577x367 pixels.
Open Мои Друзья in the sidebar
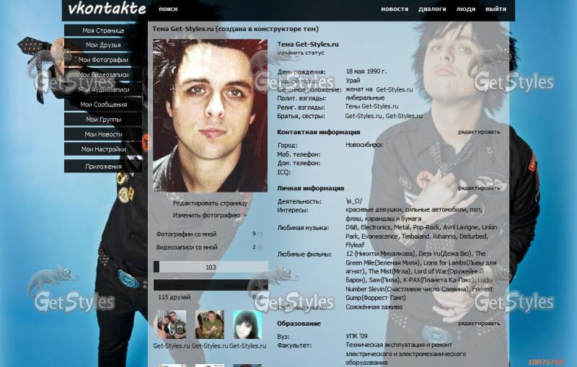(103, 45)
